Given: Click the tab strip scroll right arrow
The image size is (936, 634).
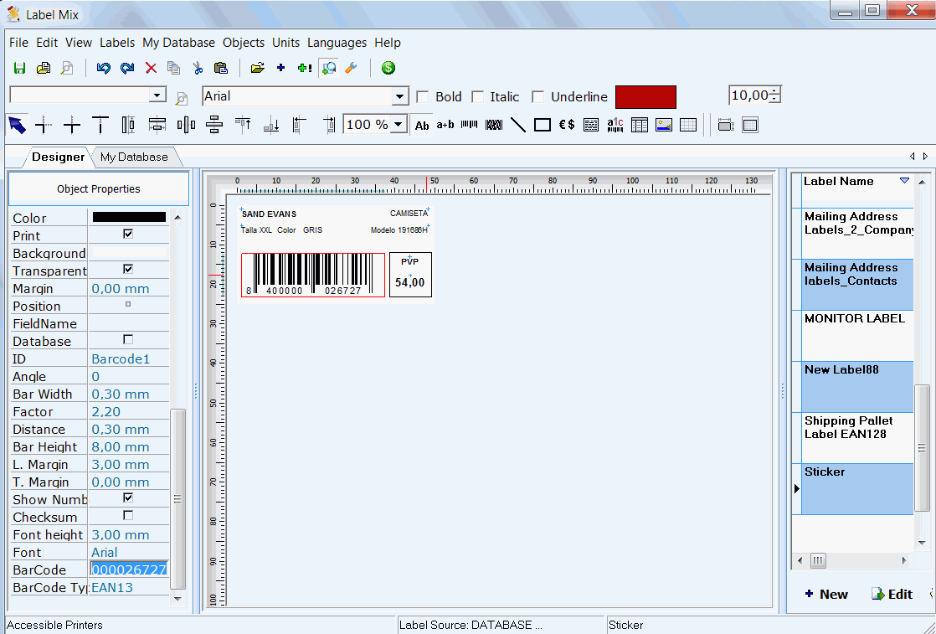Looking at the screenshot, I should point(925,157).
